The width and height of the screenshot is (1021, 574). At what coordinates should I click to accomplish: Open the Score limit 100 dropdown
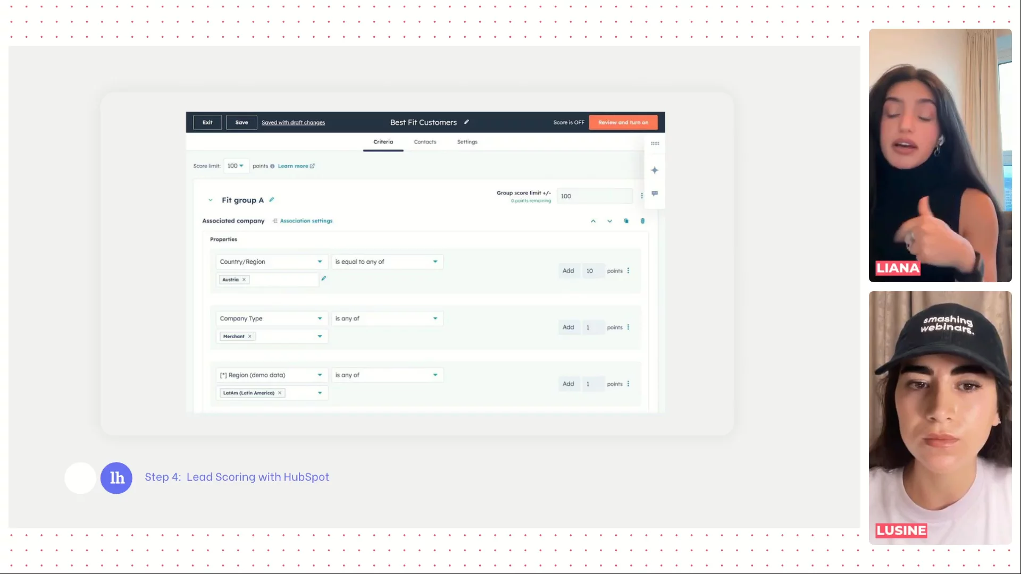(236, 166)
